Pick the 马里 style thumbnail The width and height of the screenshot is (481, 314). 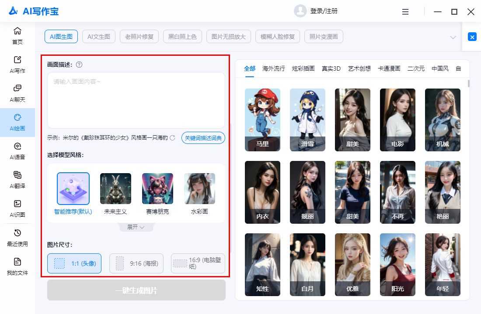[x=263, y=120]
